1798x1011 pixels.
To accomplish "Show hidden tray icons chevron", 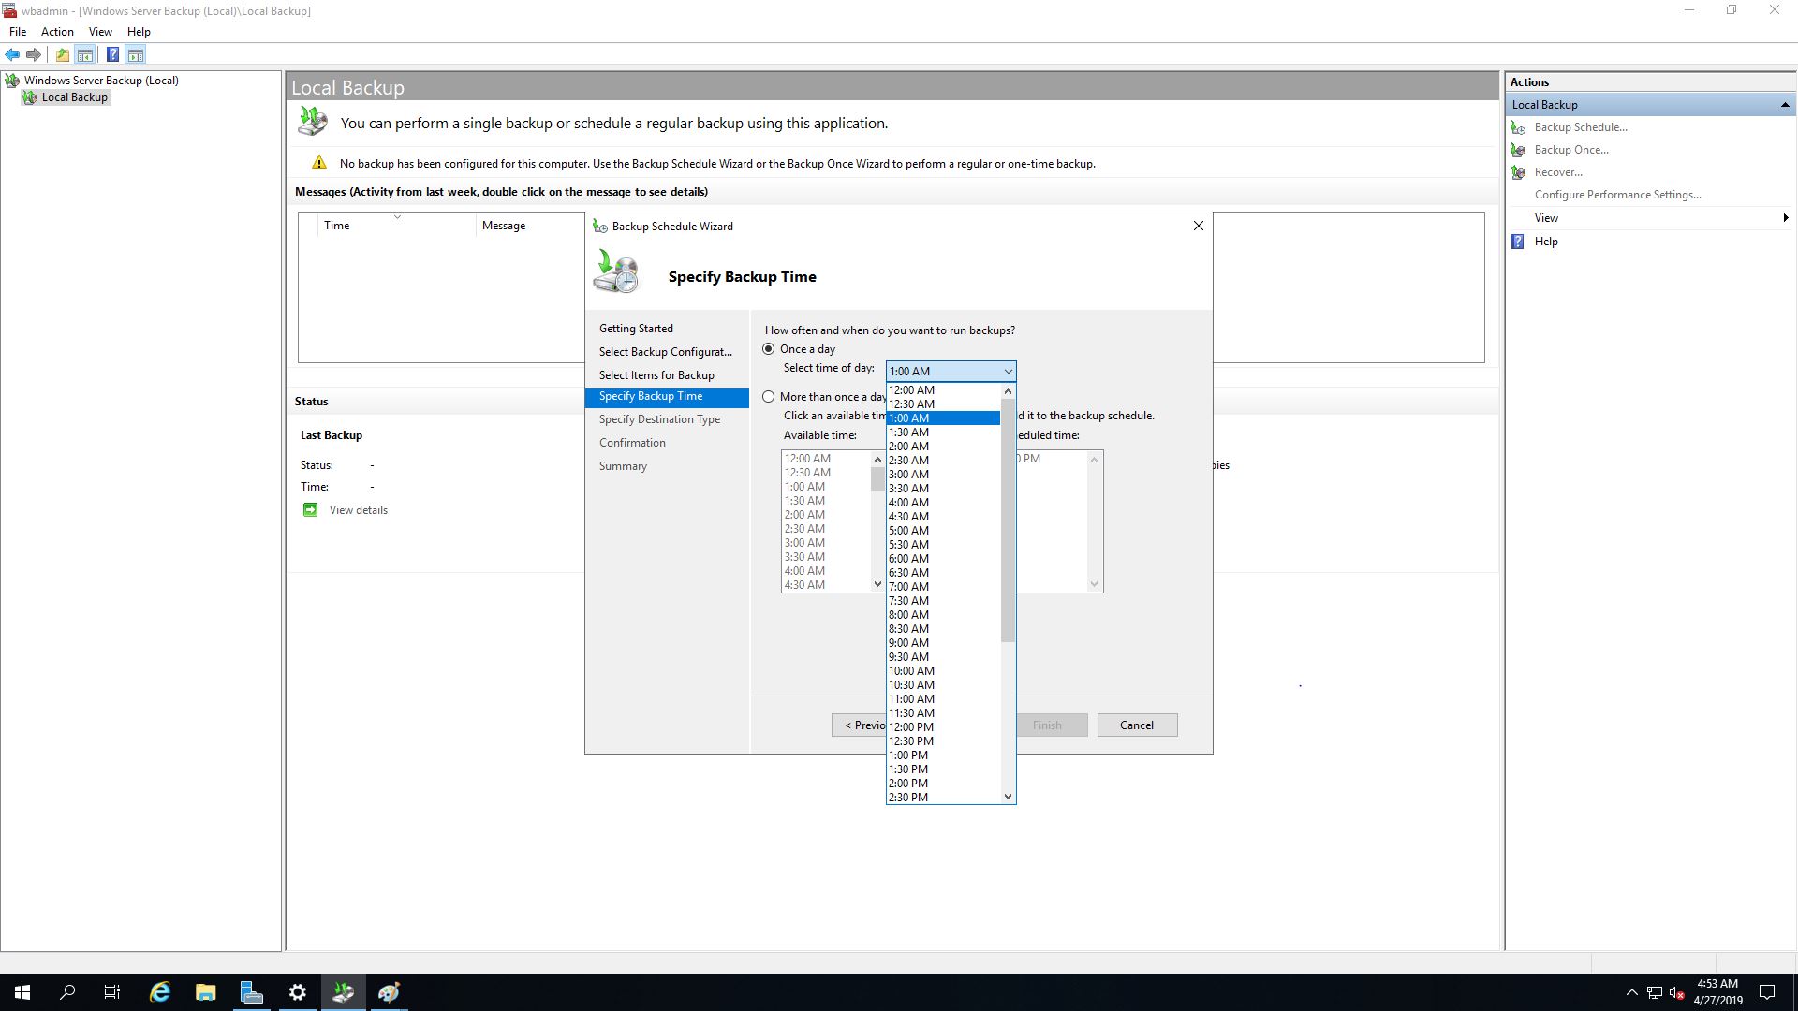I will coord(1632,992).
